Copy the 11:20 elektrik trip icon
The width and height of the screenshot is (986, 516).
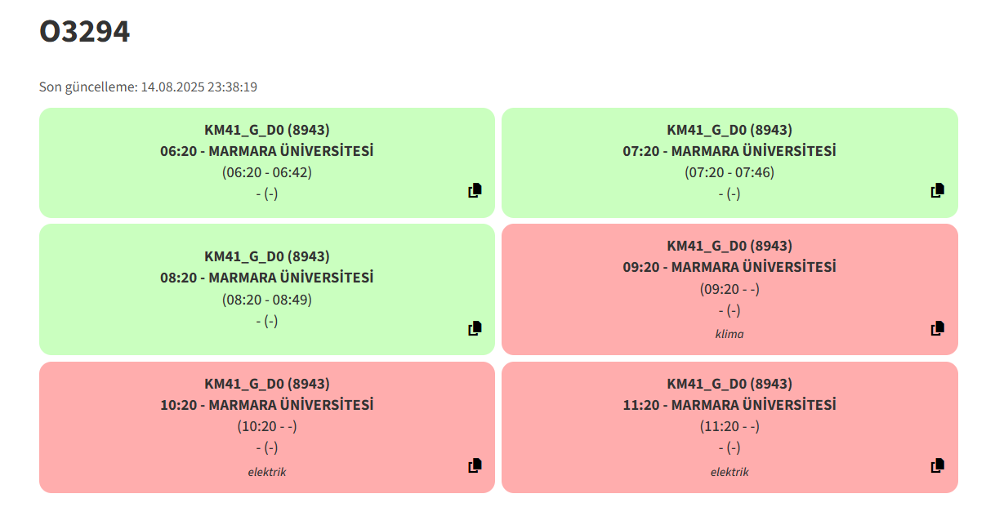click(938, 465)
